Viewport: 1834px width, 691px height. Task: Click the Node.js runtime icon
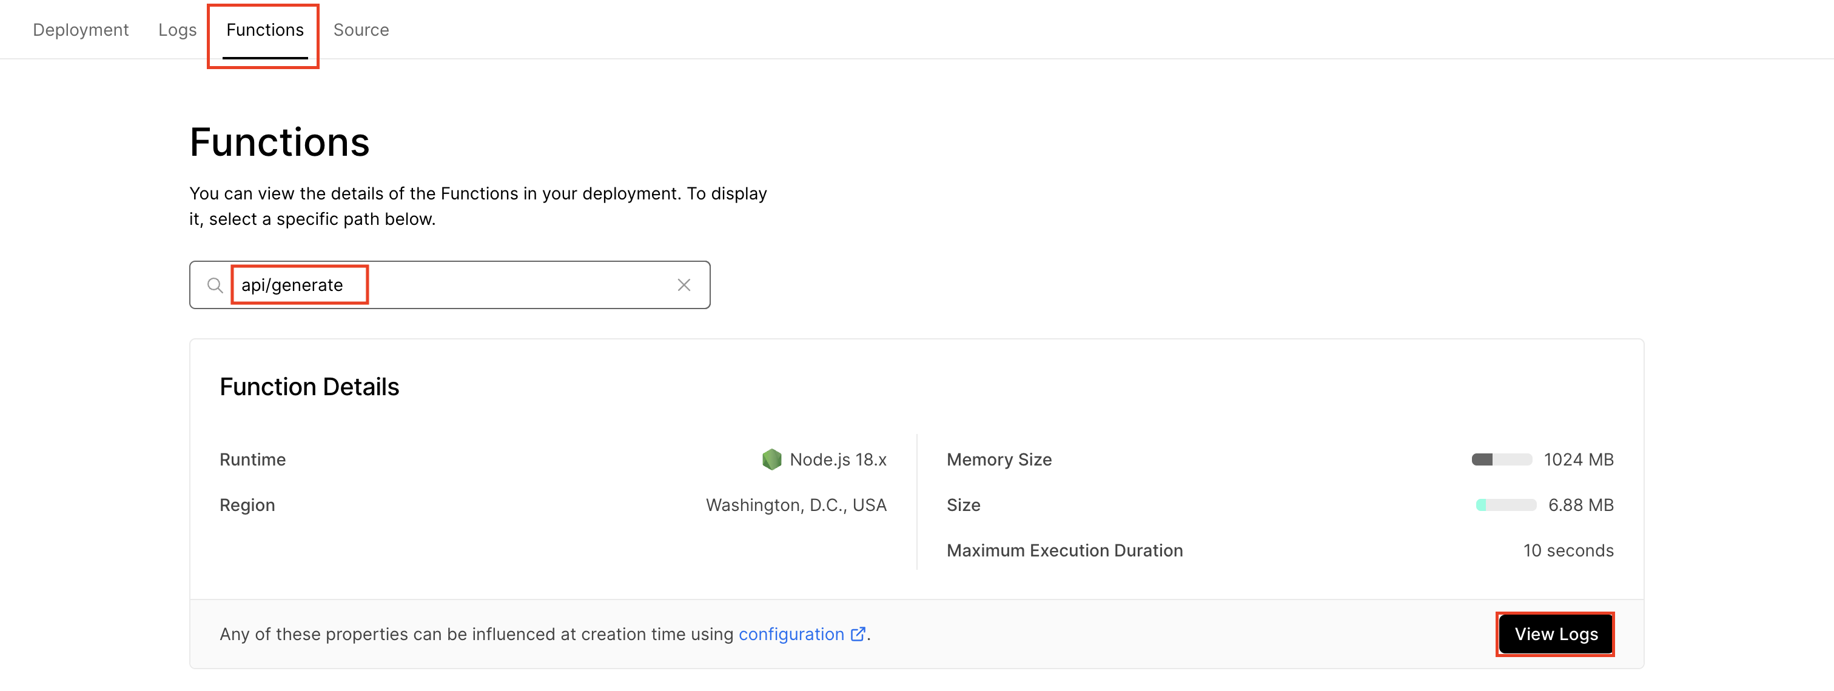[x=772, y=459]
